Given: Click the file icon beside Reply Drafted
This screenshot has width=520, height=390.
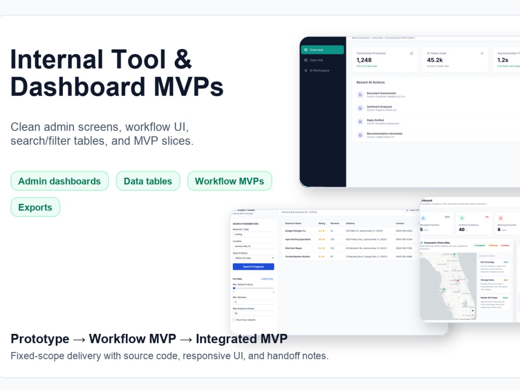Looking at the screenshot, I should [360, 122].
